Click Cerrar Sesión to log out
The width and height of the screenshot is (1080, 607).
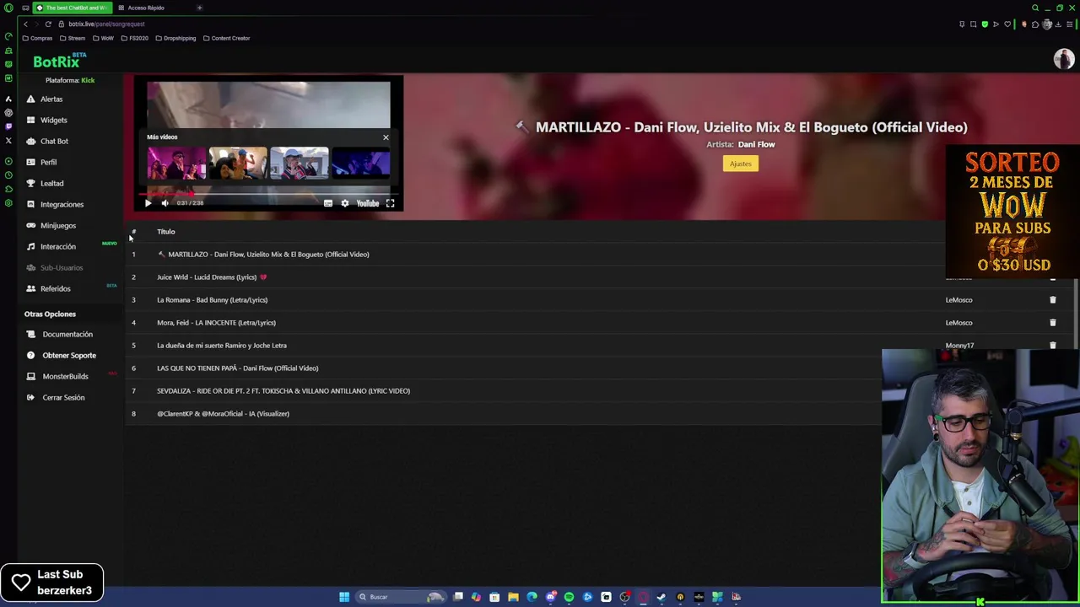point(63,397)
